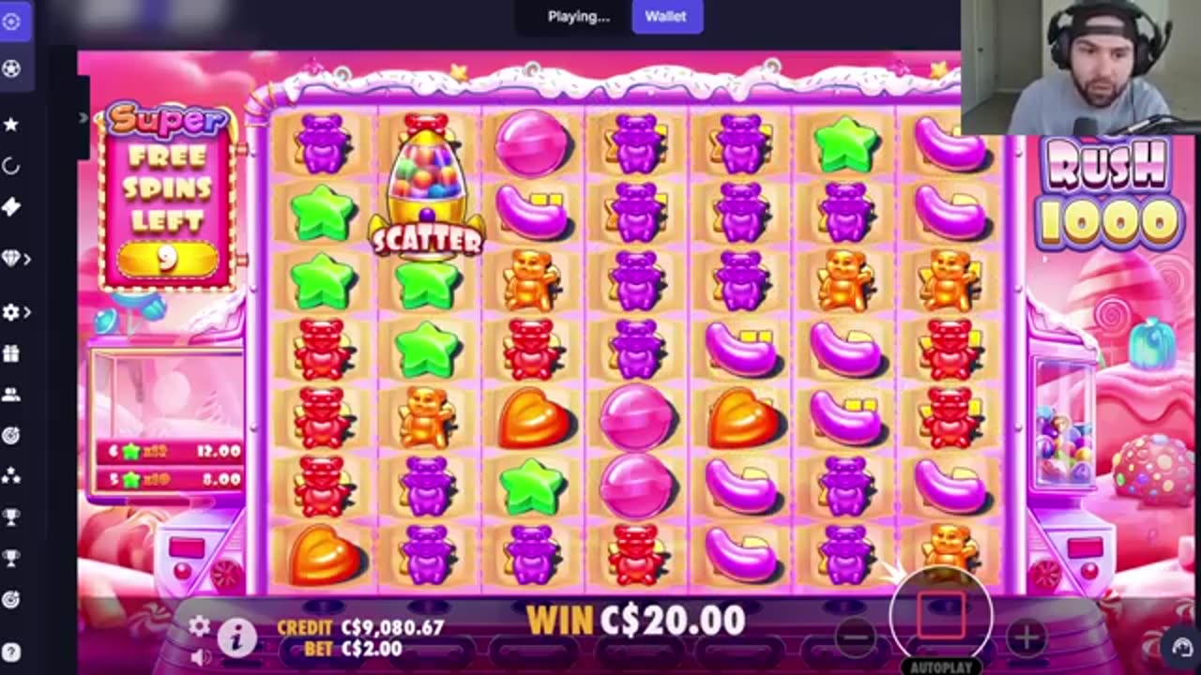This screenshot has width=1201, height=675.
Task: Increase bet with the plus button
Action: (x=1026, y=637)
